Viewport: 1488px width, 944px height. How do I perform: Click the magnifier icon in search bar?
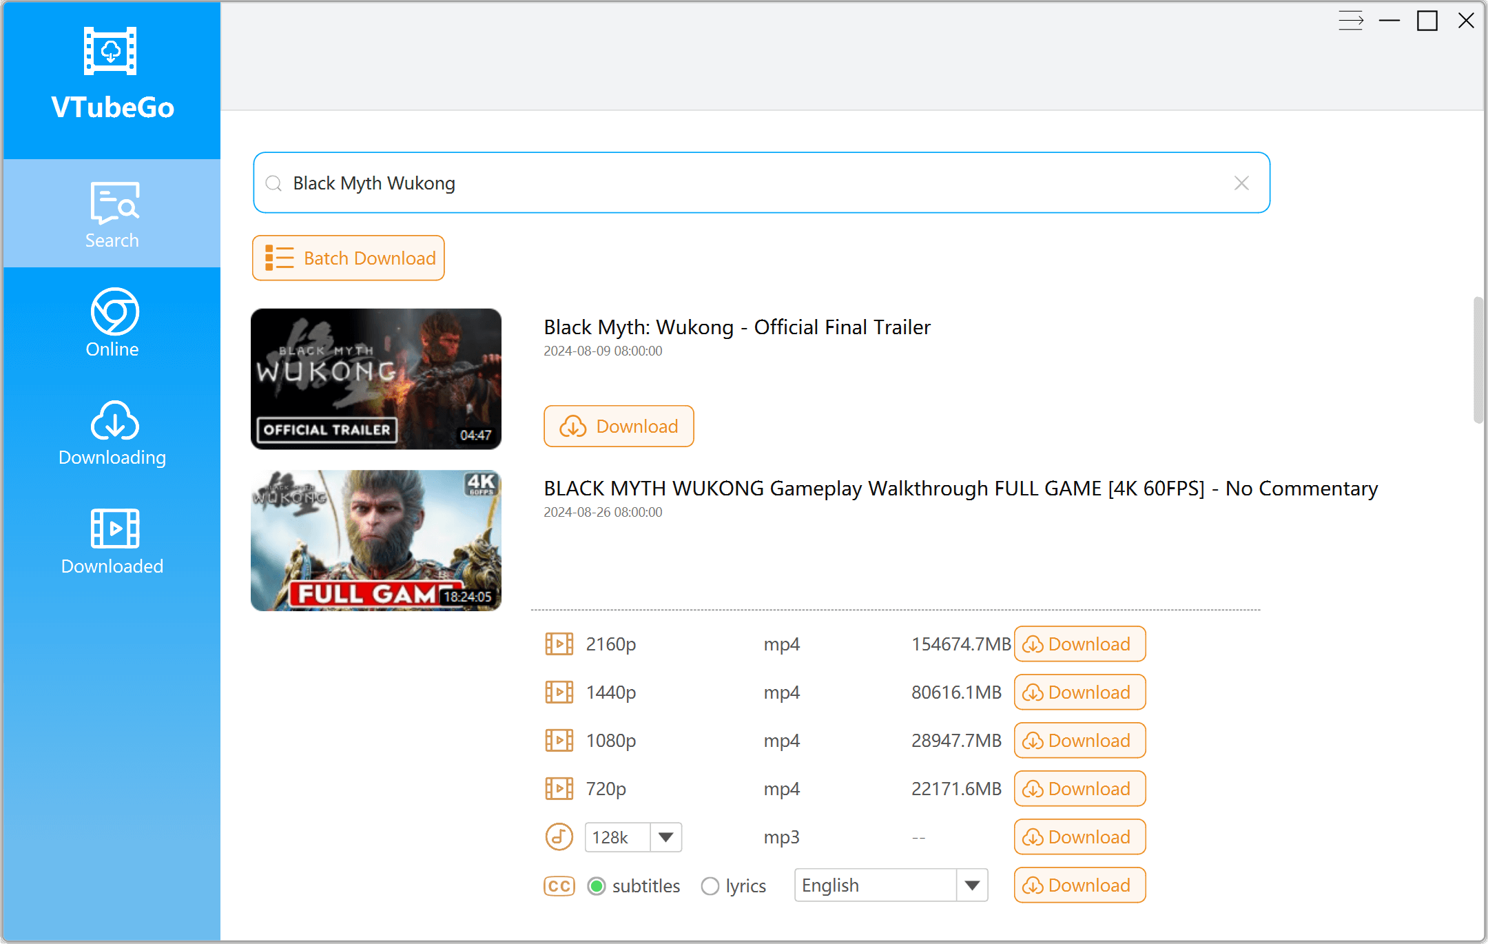[x=273, y=183]
